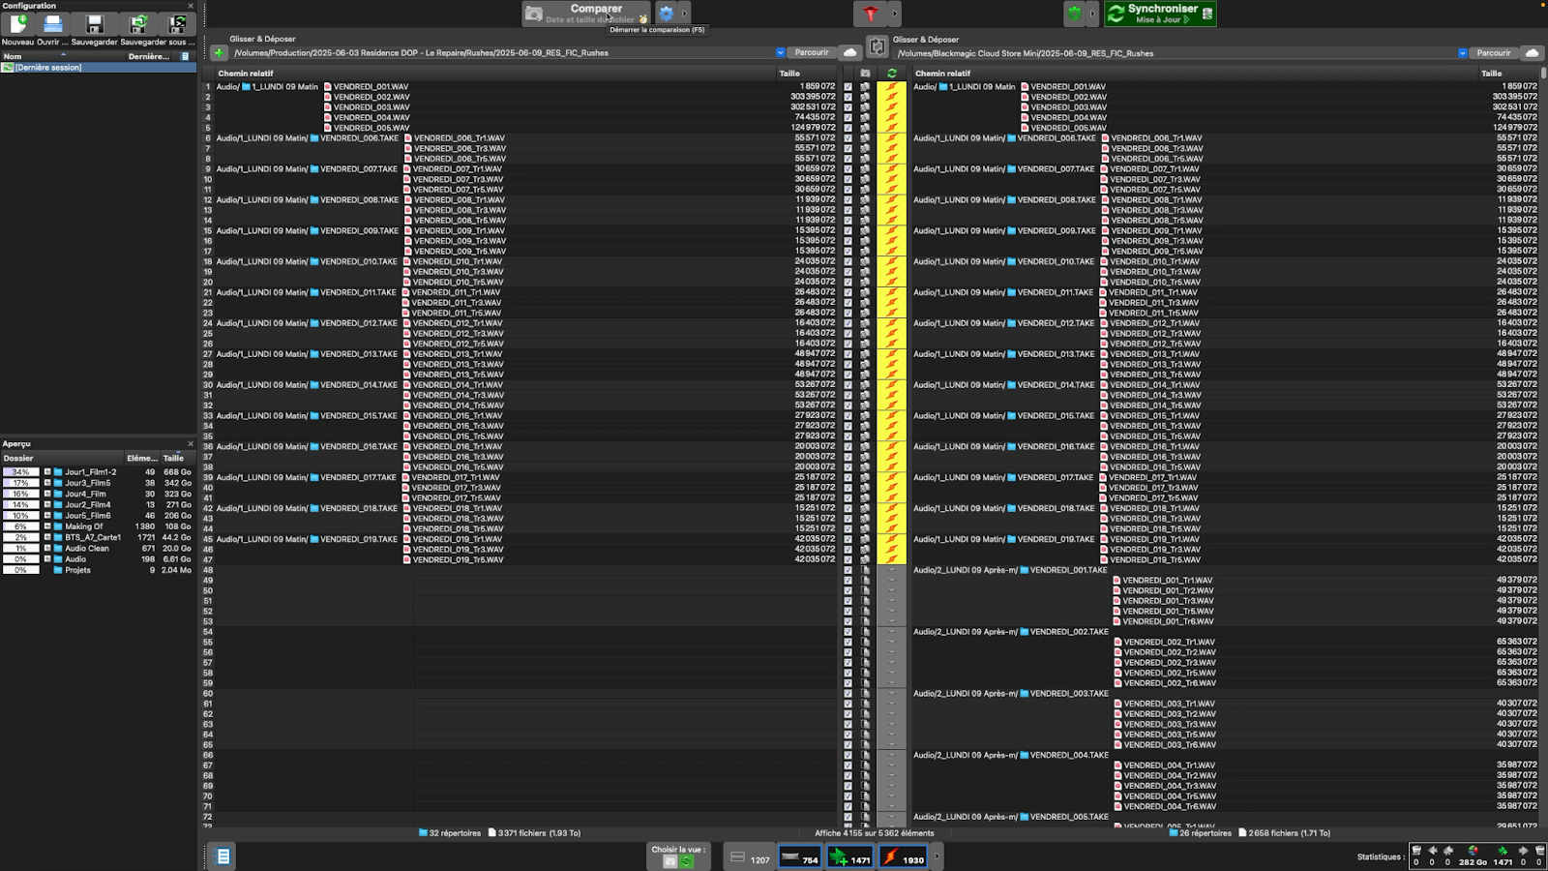Click the update-right lightning action on row 1
Image resolution: width=1548 pixels, height=871 pixels.
(x=892, y=86)
